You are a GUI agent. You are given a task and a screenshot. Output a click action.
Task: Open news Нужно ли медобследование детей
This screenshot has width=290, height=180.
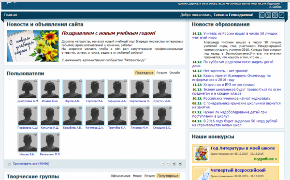click(x=230, y=114)
